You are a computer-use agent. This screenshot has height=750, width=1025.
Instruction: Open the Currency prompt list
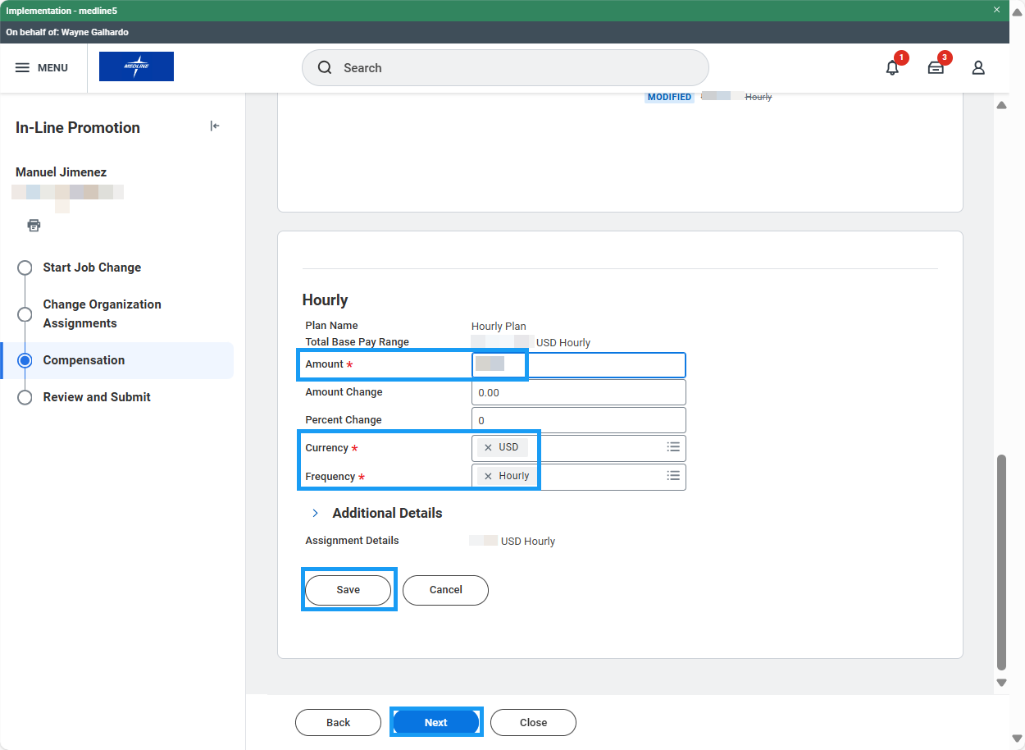(x=673, y=447)
